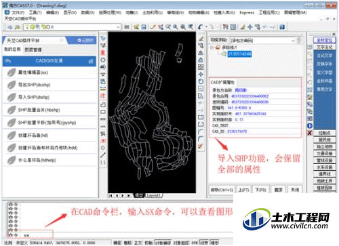Click the rotate tool in vertical toolbar

[x=201, y=81]
